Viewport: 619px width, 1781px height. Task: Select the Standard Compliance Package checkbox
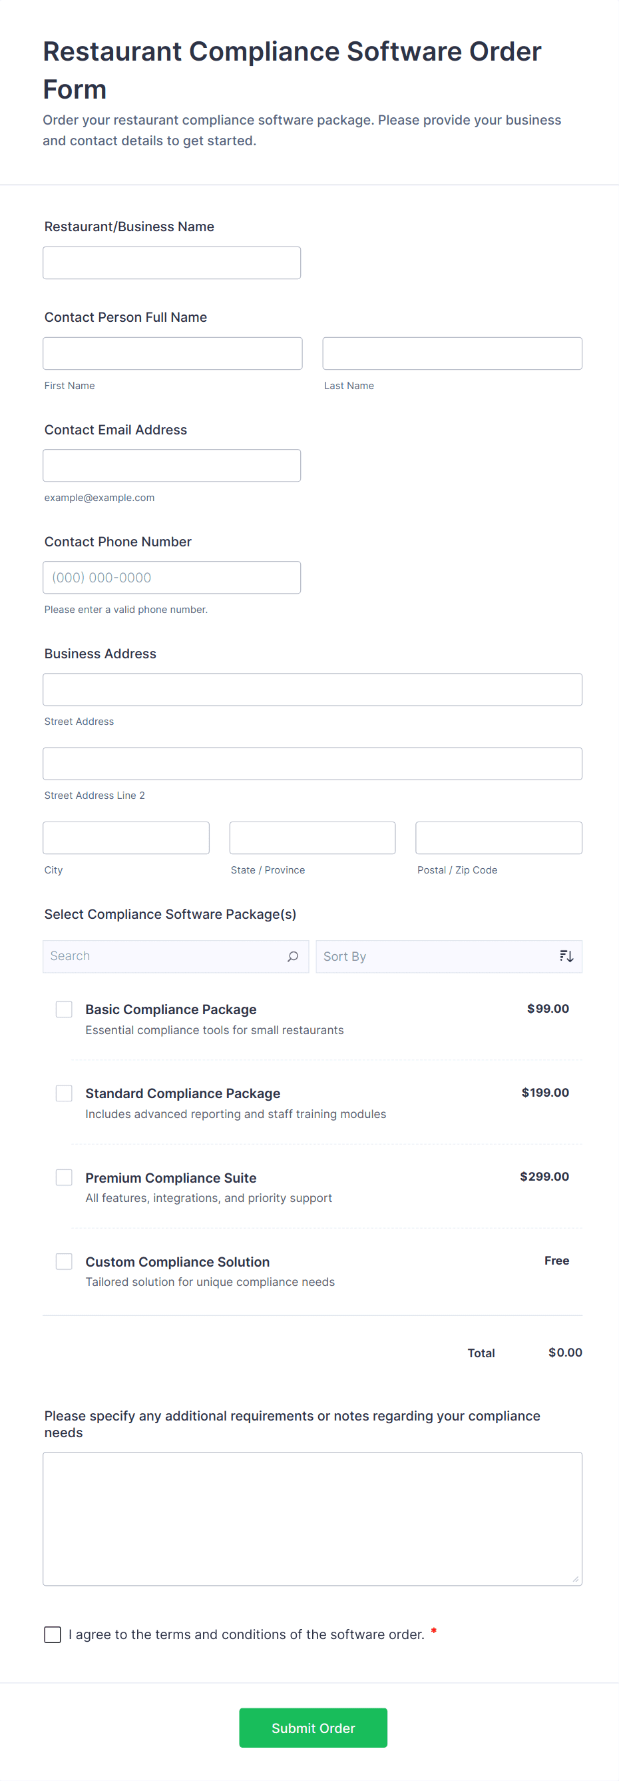65,1093
